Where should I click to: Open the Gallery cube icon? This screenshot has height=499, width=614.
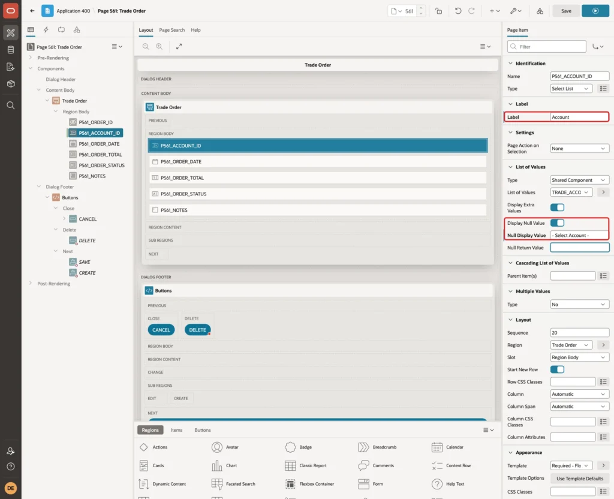[11, 83]
